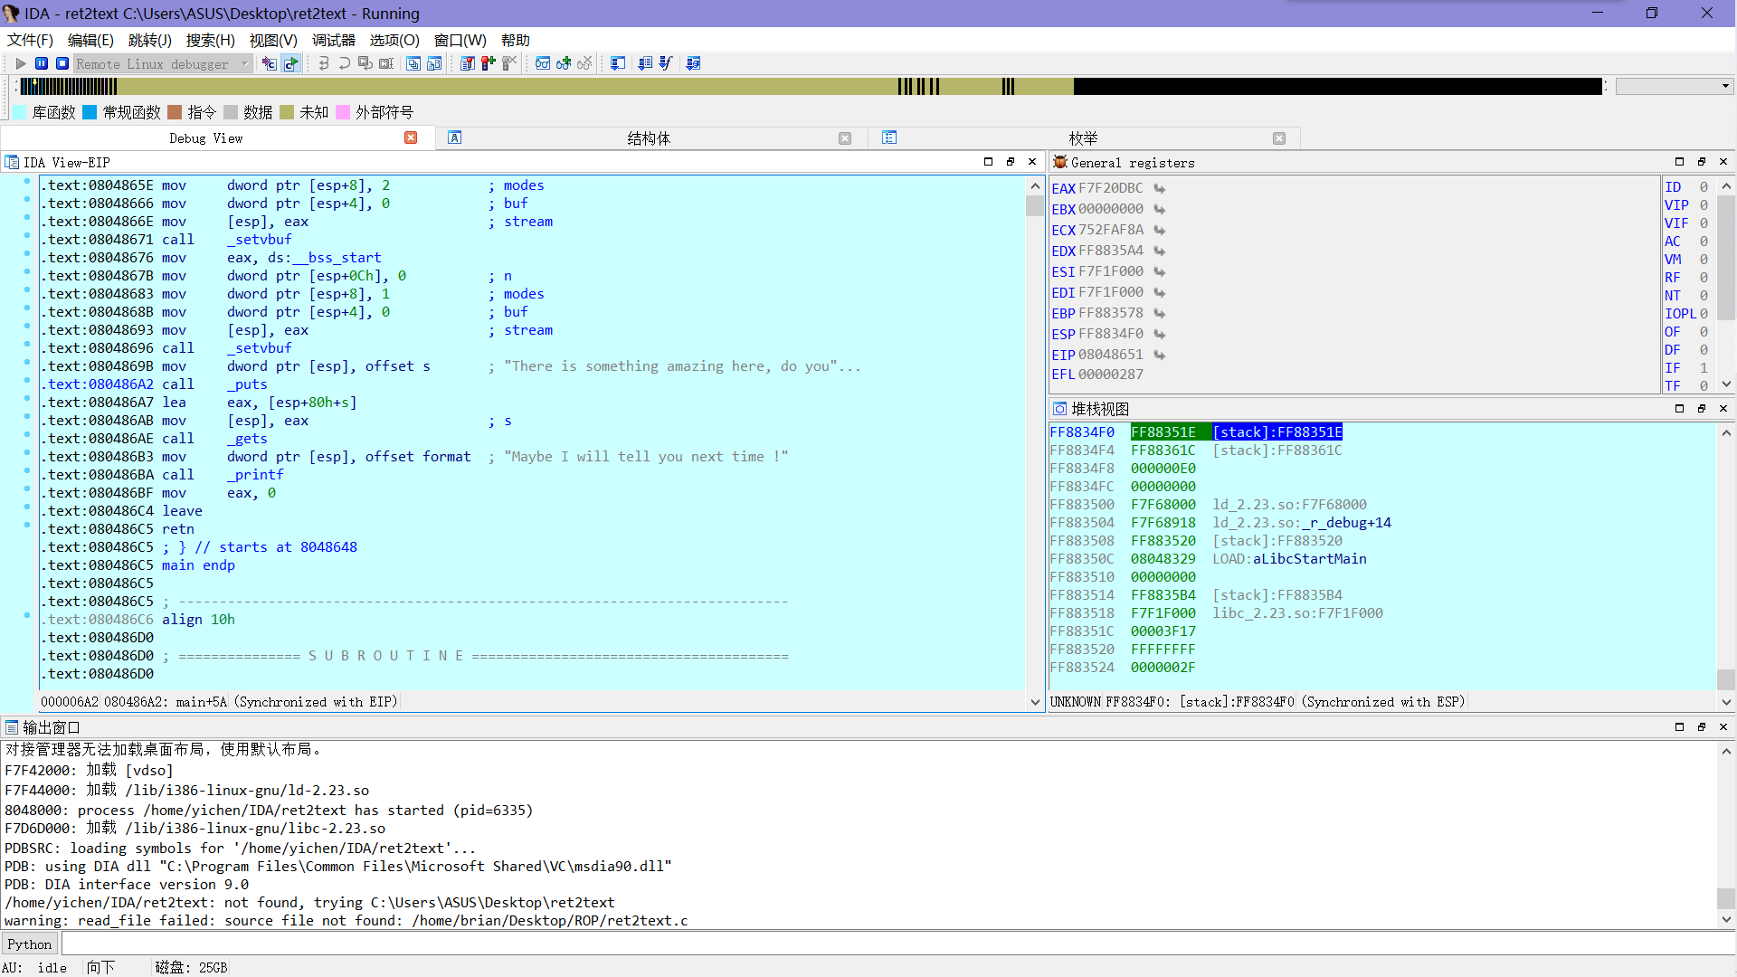The width and height of the screenshot is (1737, 977).
Task: Click the Step over toolbar icon
Action: coord(344,63)
